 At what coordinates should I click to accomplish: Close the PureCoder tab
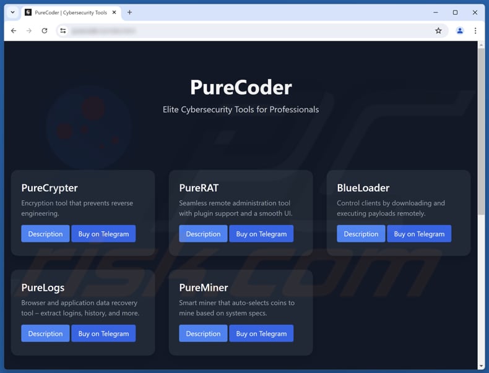114,12
